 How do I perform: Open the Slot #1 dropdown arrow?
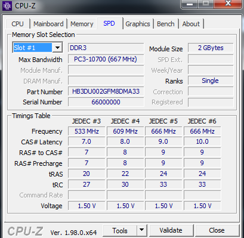tap(57, 48)
